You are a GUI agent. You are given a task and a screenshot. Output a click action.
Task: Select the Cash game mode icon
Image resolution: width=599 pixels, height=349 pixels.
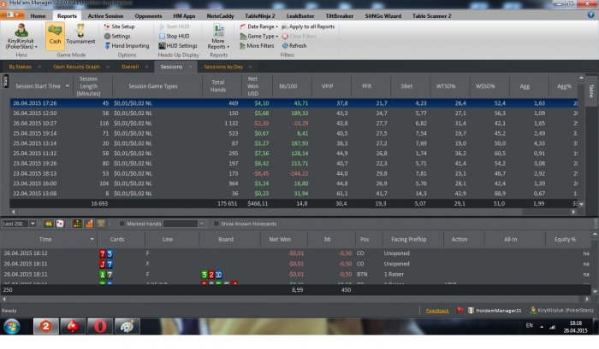click(x=55, y=36)
